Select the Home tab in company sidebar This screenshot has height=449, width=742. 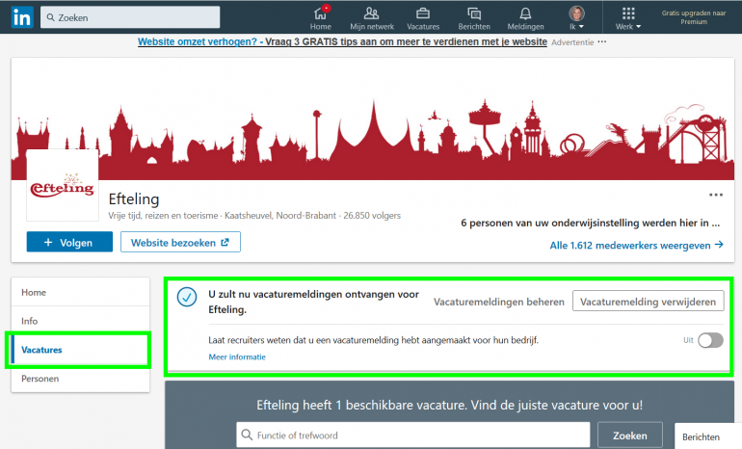coord(80,292)
